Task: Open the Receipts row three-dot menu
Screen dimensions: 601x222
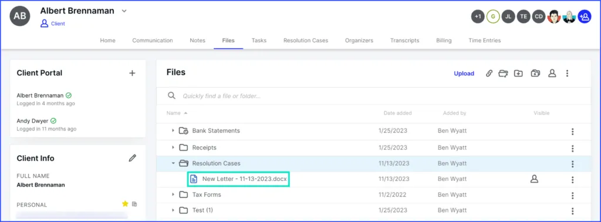Action: coord(573,149)
